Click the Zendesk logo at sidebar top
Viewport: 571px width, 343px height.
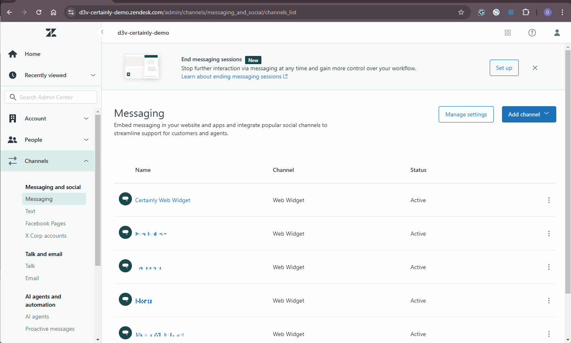pos(51,32)
